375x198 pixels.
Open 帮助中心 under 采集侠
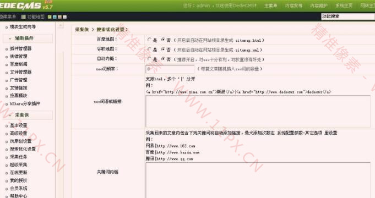18,196
